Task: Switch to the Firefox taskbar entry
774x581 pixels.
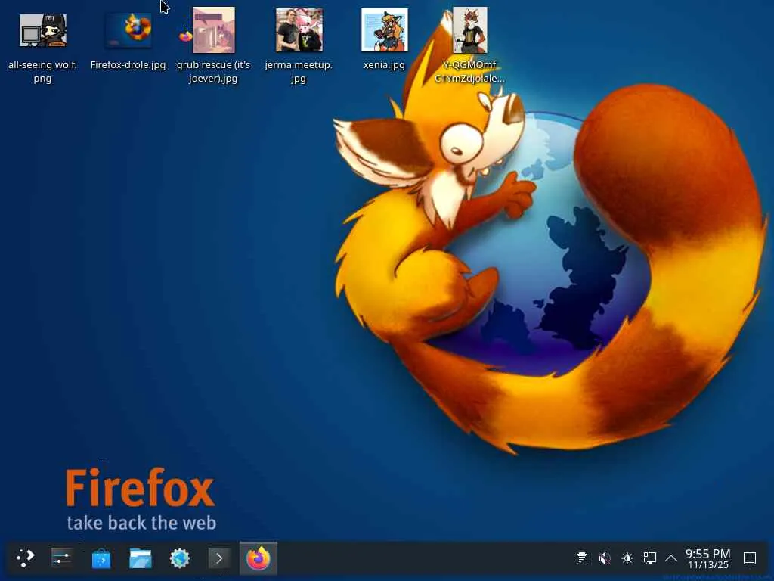Action: (x=259, y=559)
